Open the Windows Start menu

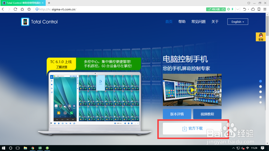coord(3,148)
